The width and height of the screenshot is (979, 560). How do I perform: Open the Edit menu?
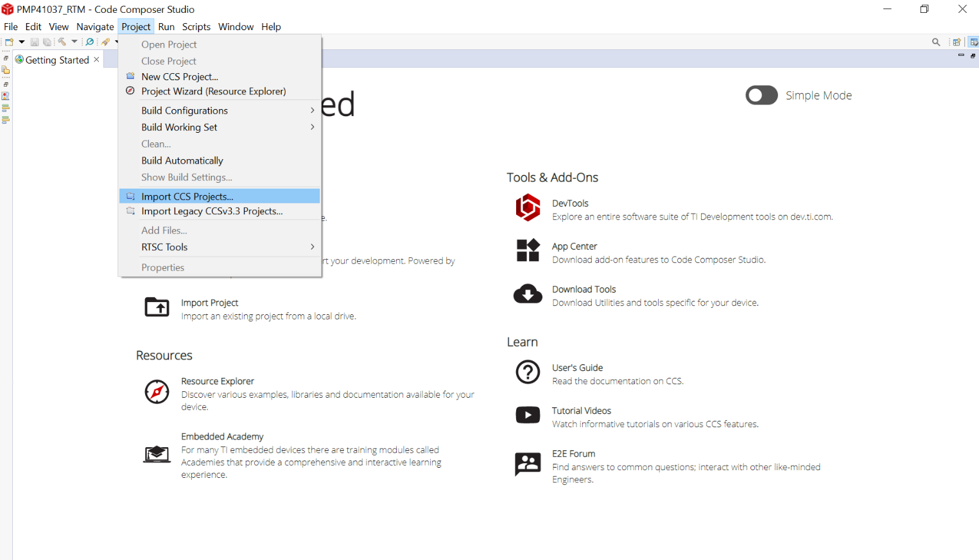click(33, 26)
